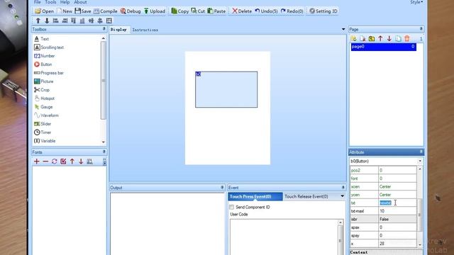Click the last alignment grid icon
This screenshot has height=255, width=454.
point(109,21)
